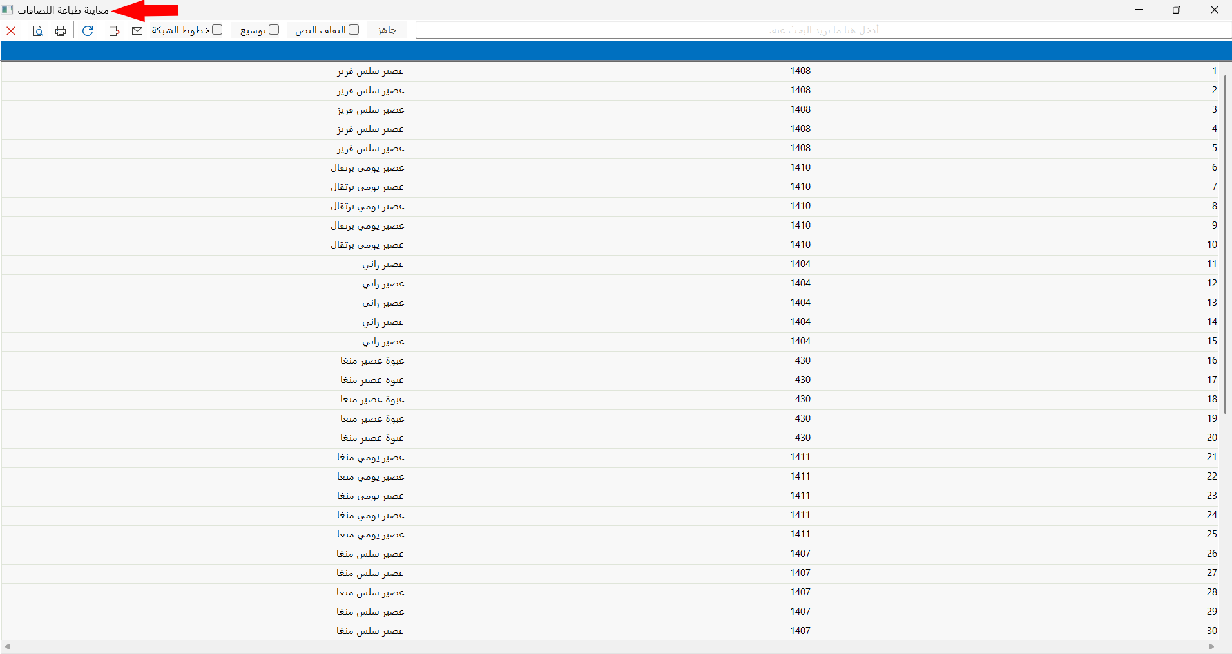The height and width of the screenshot is (654, 1232).
Task: Click the application icon in the title bar
Action: click(x=6, y=9)
